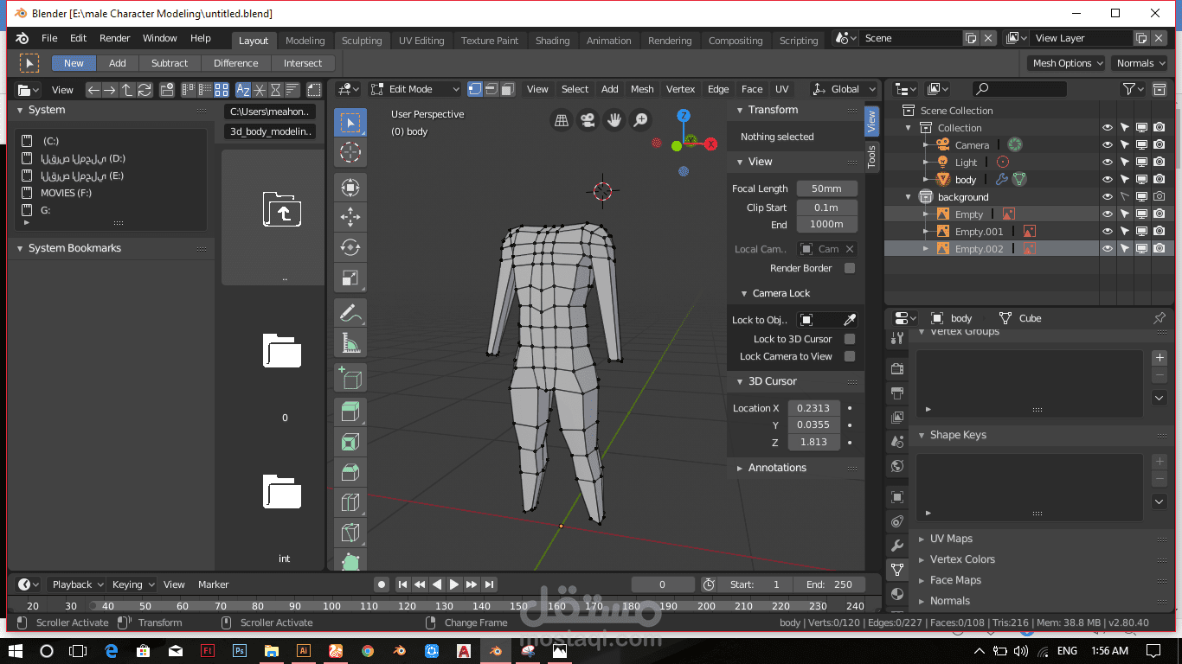Open Modifiers wrench tab in Properties
1182x664 pixels.
point(897,546)
